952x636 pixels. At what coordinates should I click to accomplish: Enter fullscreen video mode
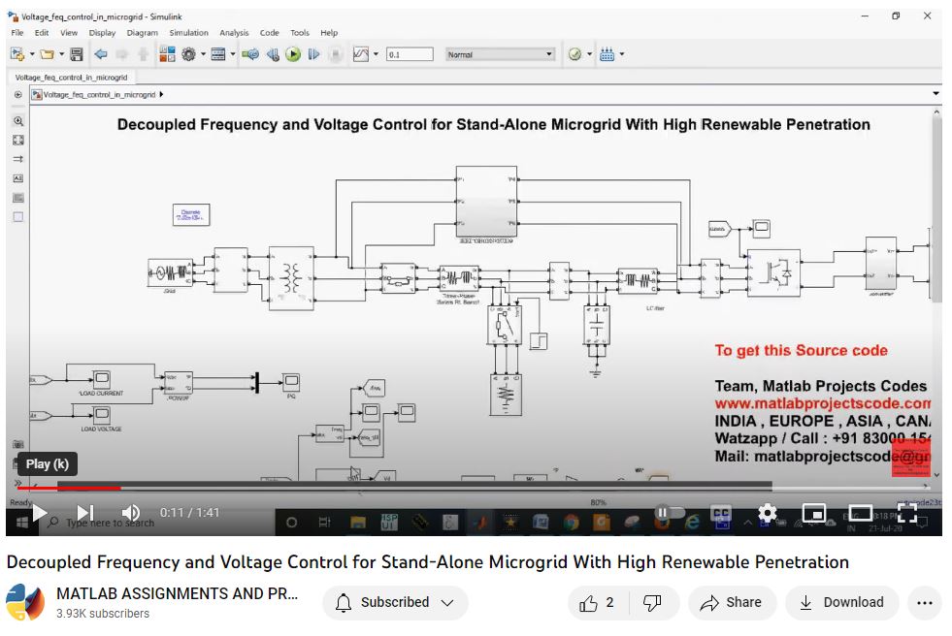coord(906,513)
